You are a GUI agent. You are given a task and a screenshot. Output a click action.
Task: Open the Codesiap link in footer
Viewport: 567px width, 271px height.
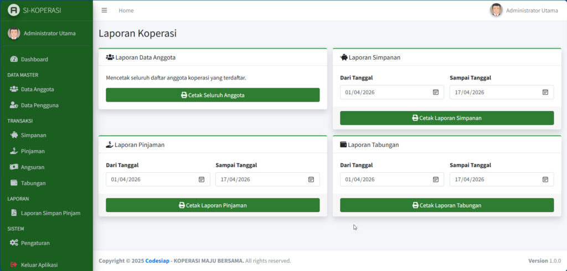157,261
